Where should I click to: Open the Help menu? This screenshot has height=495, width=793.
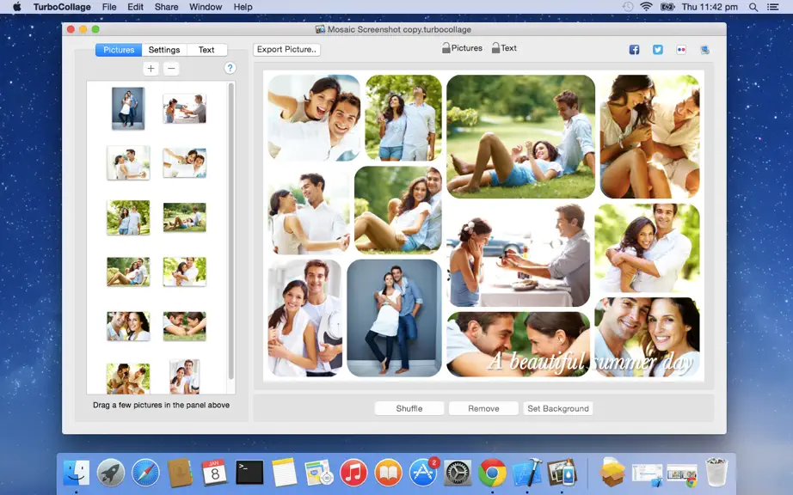pyautogui.click(x=243, y=7)
